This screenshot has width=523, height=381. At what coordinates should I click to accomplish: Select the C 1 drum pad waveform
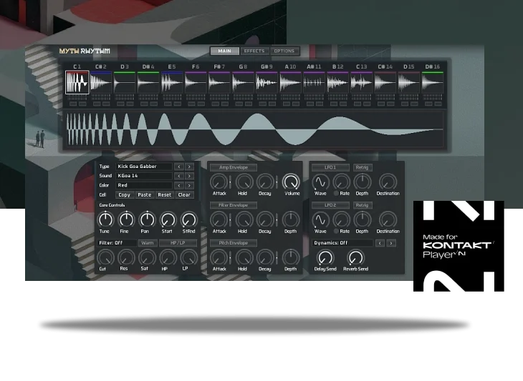click(x=77, y=83)
